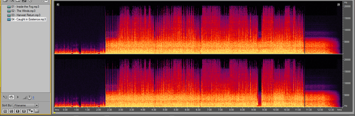Click the blue preview volume value 0
The image size is (355, 116).
33,97
